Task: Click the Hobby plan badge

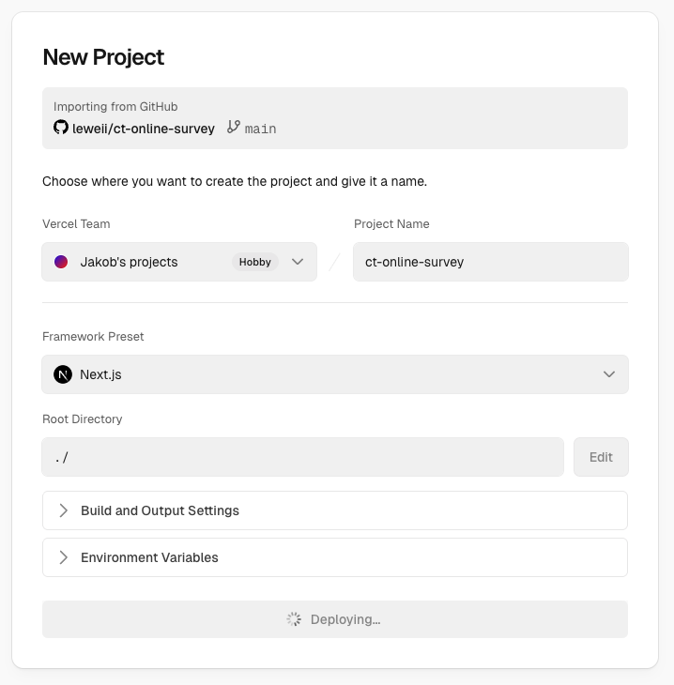Action: pyautogui.click(x=254, y=262)
